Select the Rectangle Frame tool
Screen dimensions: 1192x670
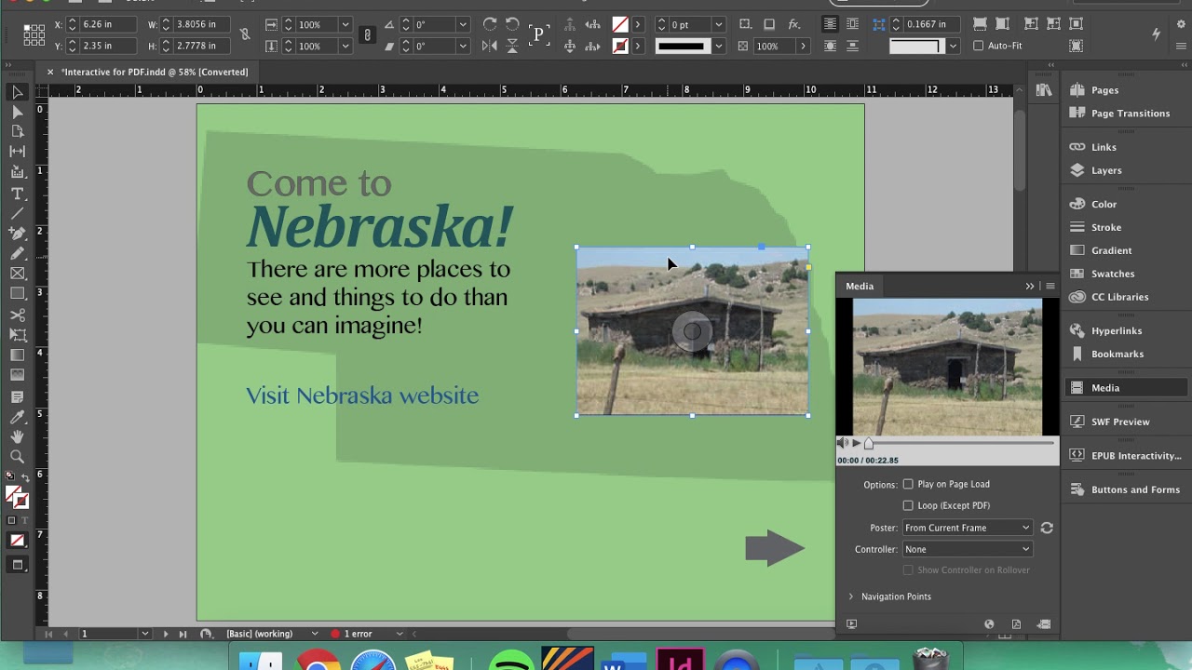tap(17, 274)
